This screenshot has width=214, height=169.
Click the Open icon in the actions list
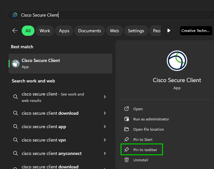tap(127, 109)
